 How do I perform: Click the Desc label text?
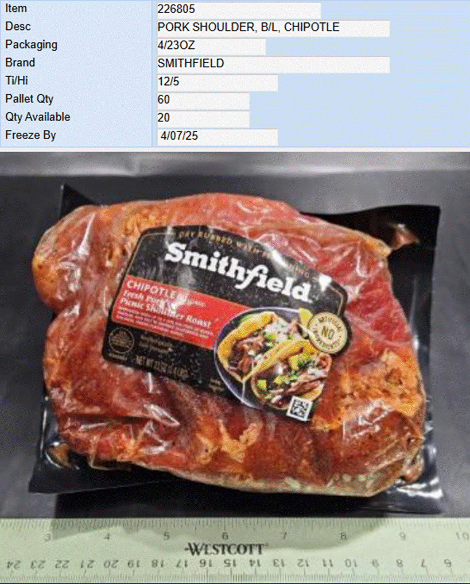18,26
